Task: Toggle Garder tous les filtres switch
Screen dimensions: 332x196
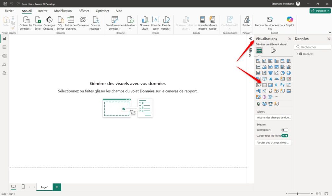Action: [285, 136]
